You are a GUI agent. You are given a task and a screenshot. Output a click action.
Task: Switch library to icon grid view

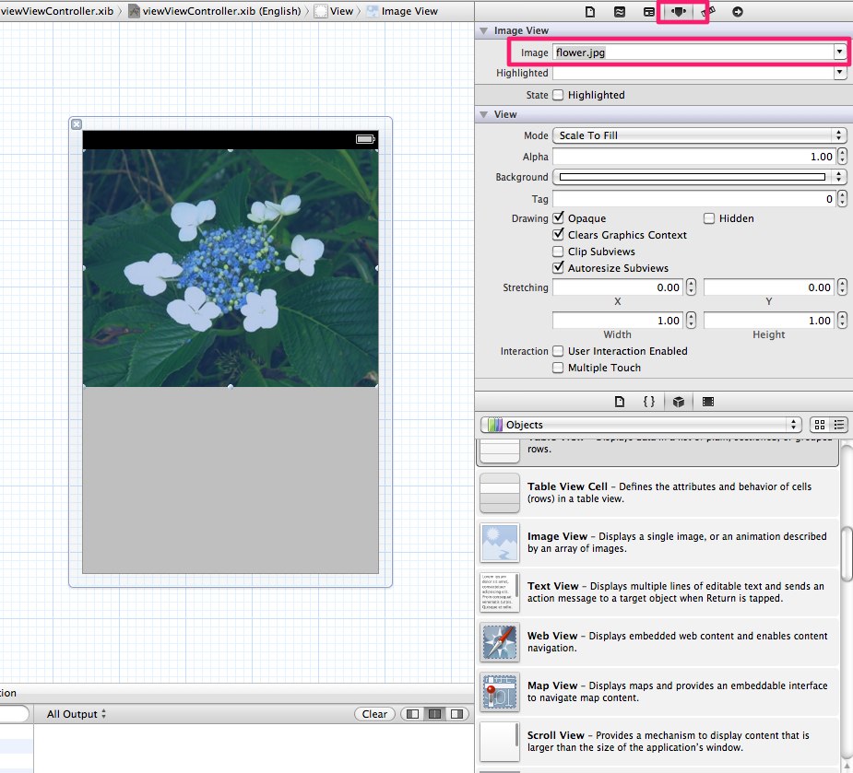820,425
